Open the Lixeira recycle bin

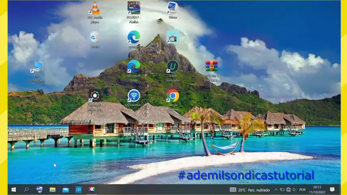(x=95, y=37)
